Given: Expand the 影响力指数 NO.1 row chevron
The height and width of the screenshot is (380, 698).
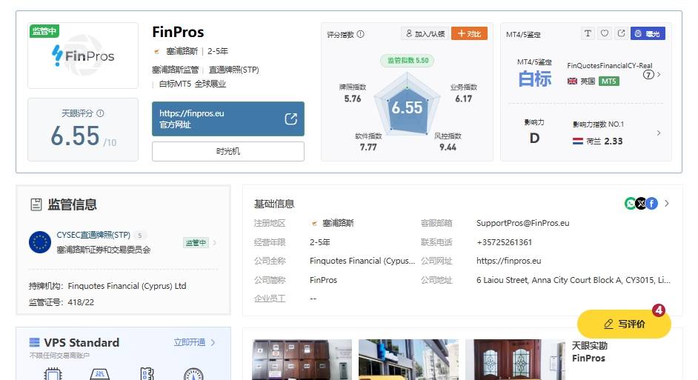Looking at the screenshot, I should tap(659, 133).
